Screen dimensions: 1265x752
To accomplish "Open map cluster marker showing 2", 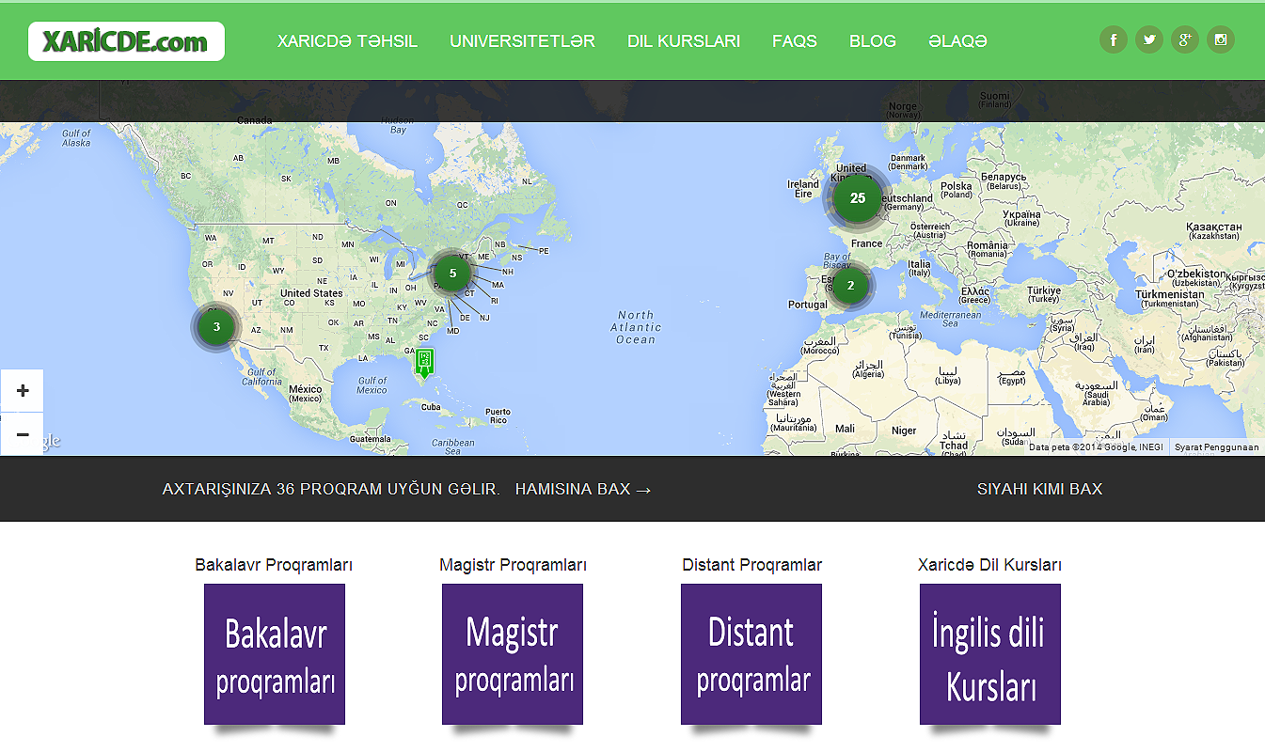I will tap(850, 286).
